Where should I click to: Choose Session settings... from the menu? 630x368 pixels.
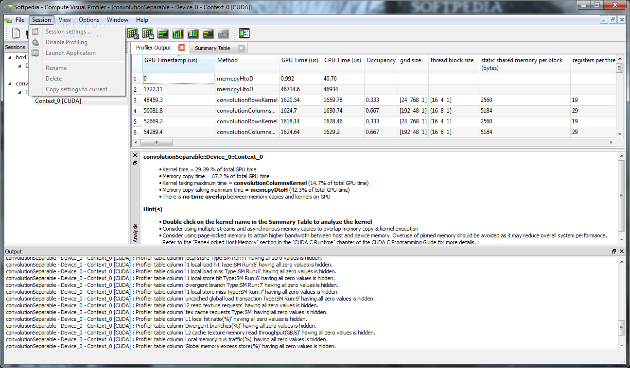(x=70, y=32)
